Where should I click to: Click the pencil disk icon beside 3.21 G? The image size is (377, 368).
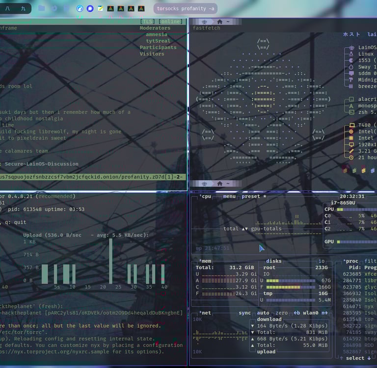tap(351, 151)
